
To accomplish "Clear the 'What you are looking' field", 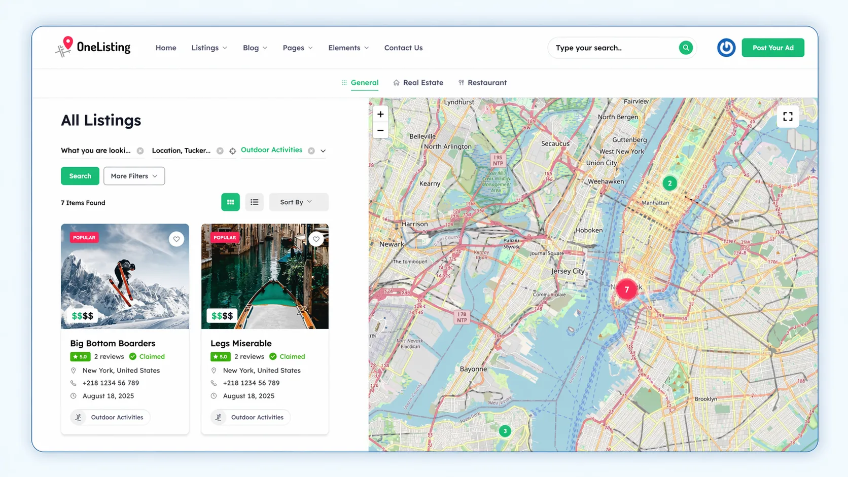I will pos(140,151).
